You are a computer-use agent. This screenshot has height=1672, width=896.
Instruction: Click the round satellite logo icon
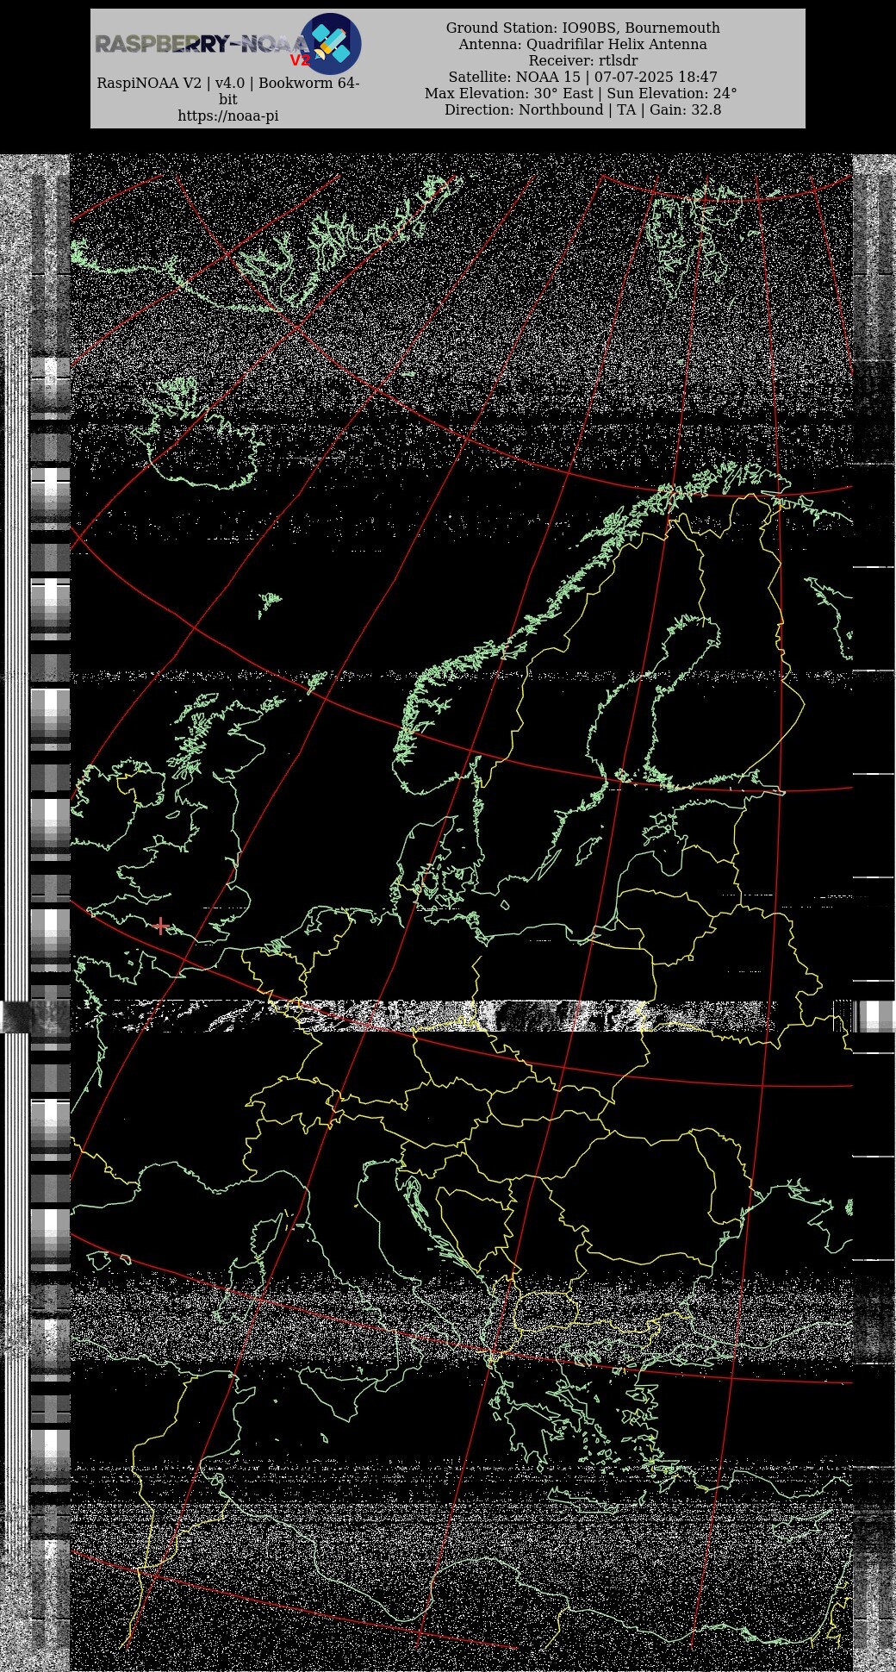click(x=331, y=43)
